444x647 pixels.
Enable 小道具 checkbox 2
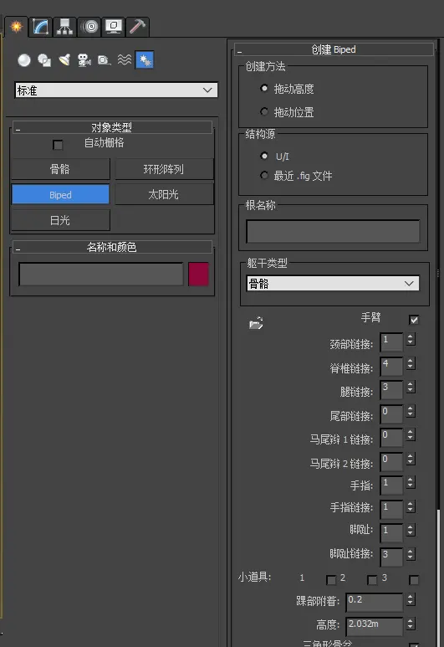pos(372,580)
